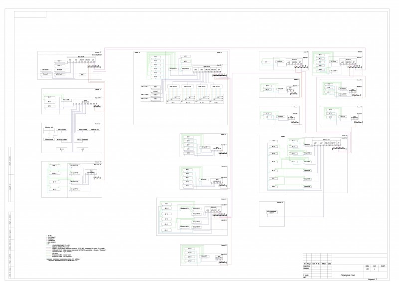
Task: Select the two-by-two grid table in the left column room
Action: 49,130
